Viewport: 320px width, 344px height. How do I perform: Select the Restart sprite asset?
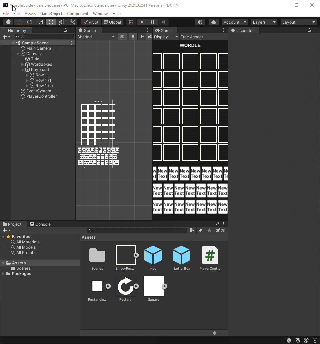(x=125, y=289)
